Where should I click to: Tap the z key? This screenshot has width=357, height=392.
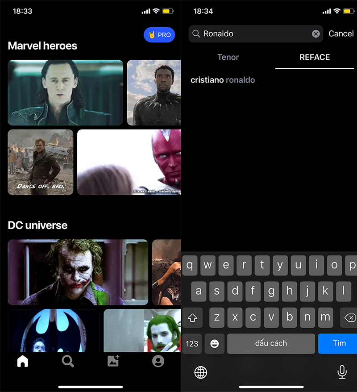pyautogui.click(x=217, y=317)
